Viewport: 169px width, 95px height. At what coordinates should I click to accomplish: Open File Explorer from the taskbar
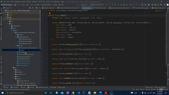click(95, 93)
